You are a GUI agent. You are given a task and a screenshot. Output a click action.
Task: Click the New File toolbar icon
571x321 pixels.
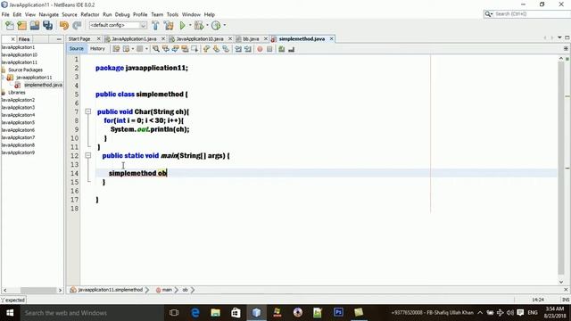10,26
